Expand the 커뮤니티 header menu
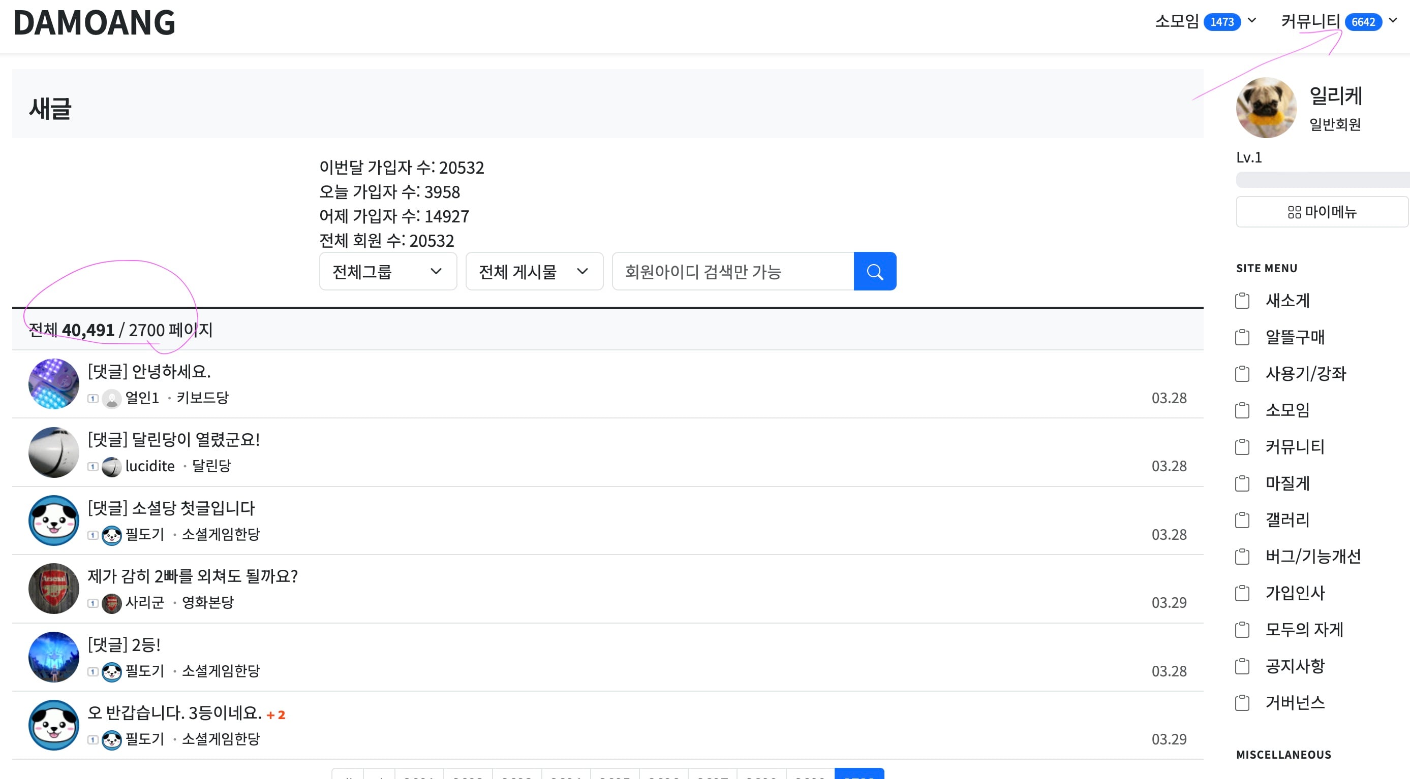 point(1393,21)
